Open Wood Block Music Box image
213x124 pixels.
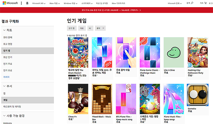tap(102, 99)
